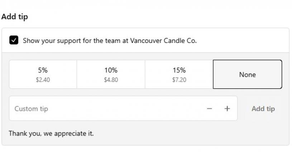Select the 5% tip option
This screenshot has height=152, width=292.
[43, 74]
